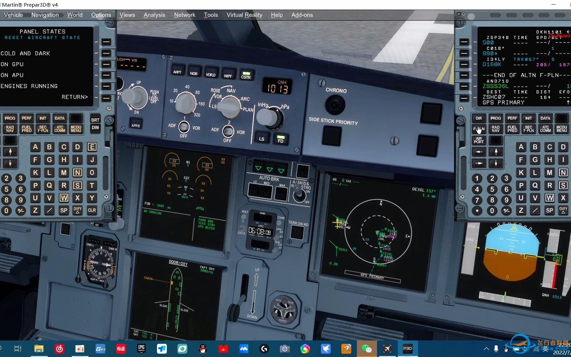Click AIR PORT key on right MCDU

point(479,140)
